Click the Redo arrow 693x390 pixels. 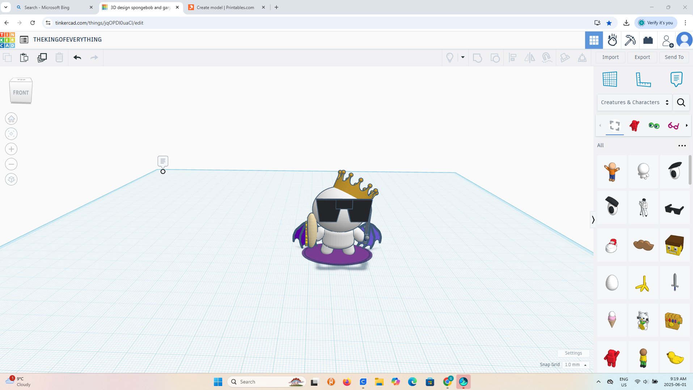(x=94, y=57)
